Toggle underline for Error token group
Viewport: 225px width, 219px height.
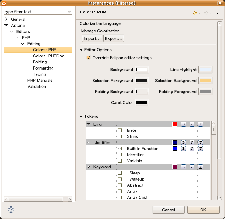click(x=201, y=124)
